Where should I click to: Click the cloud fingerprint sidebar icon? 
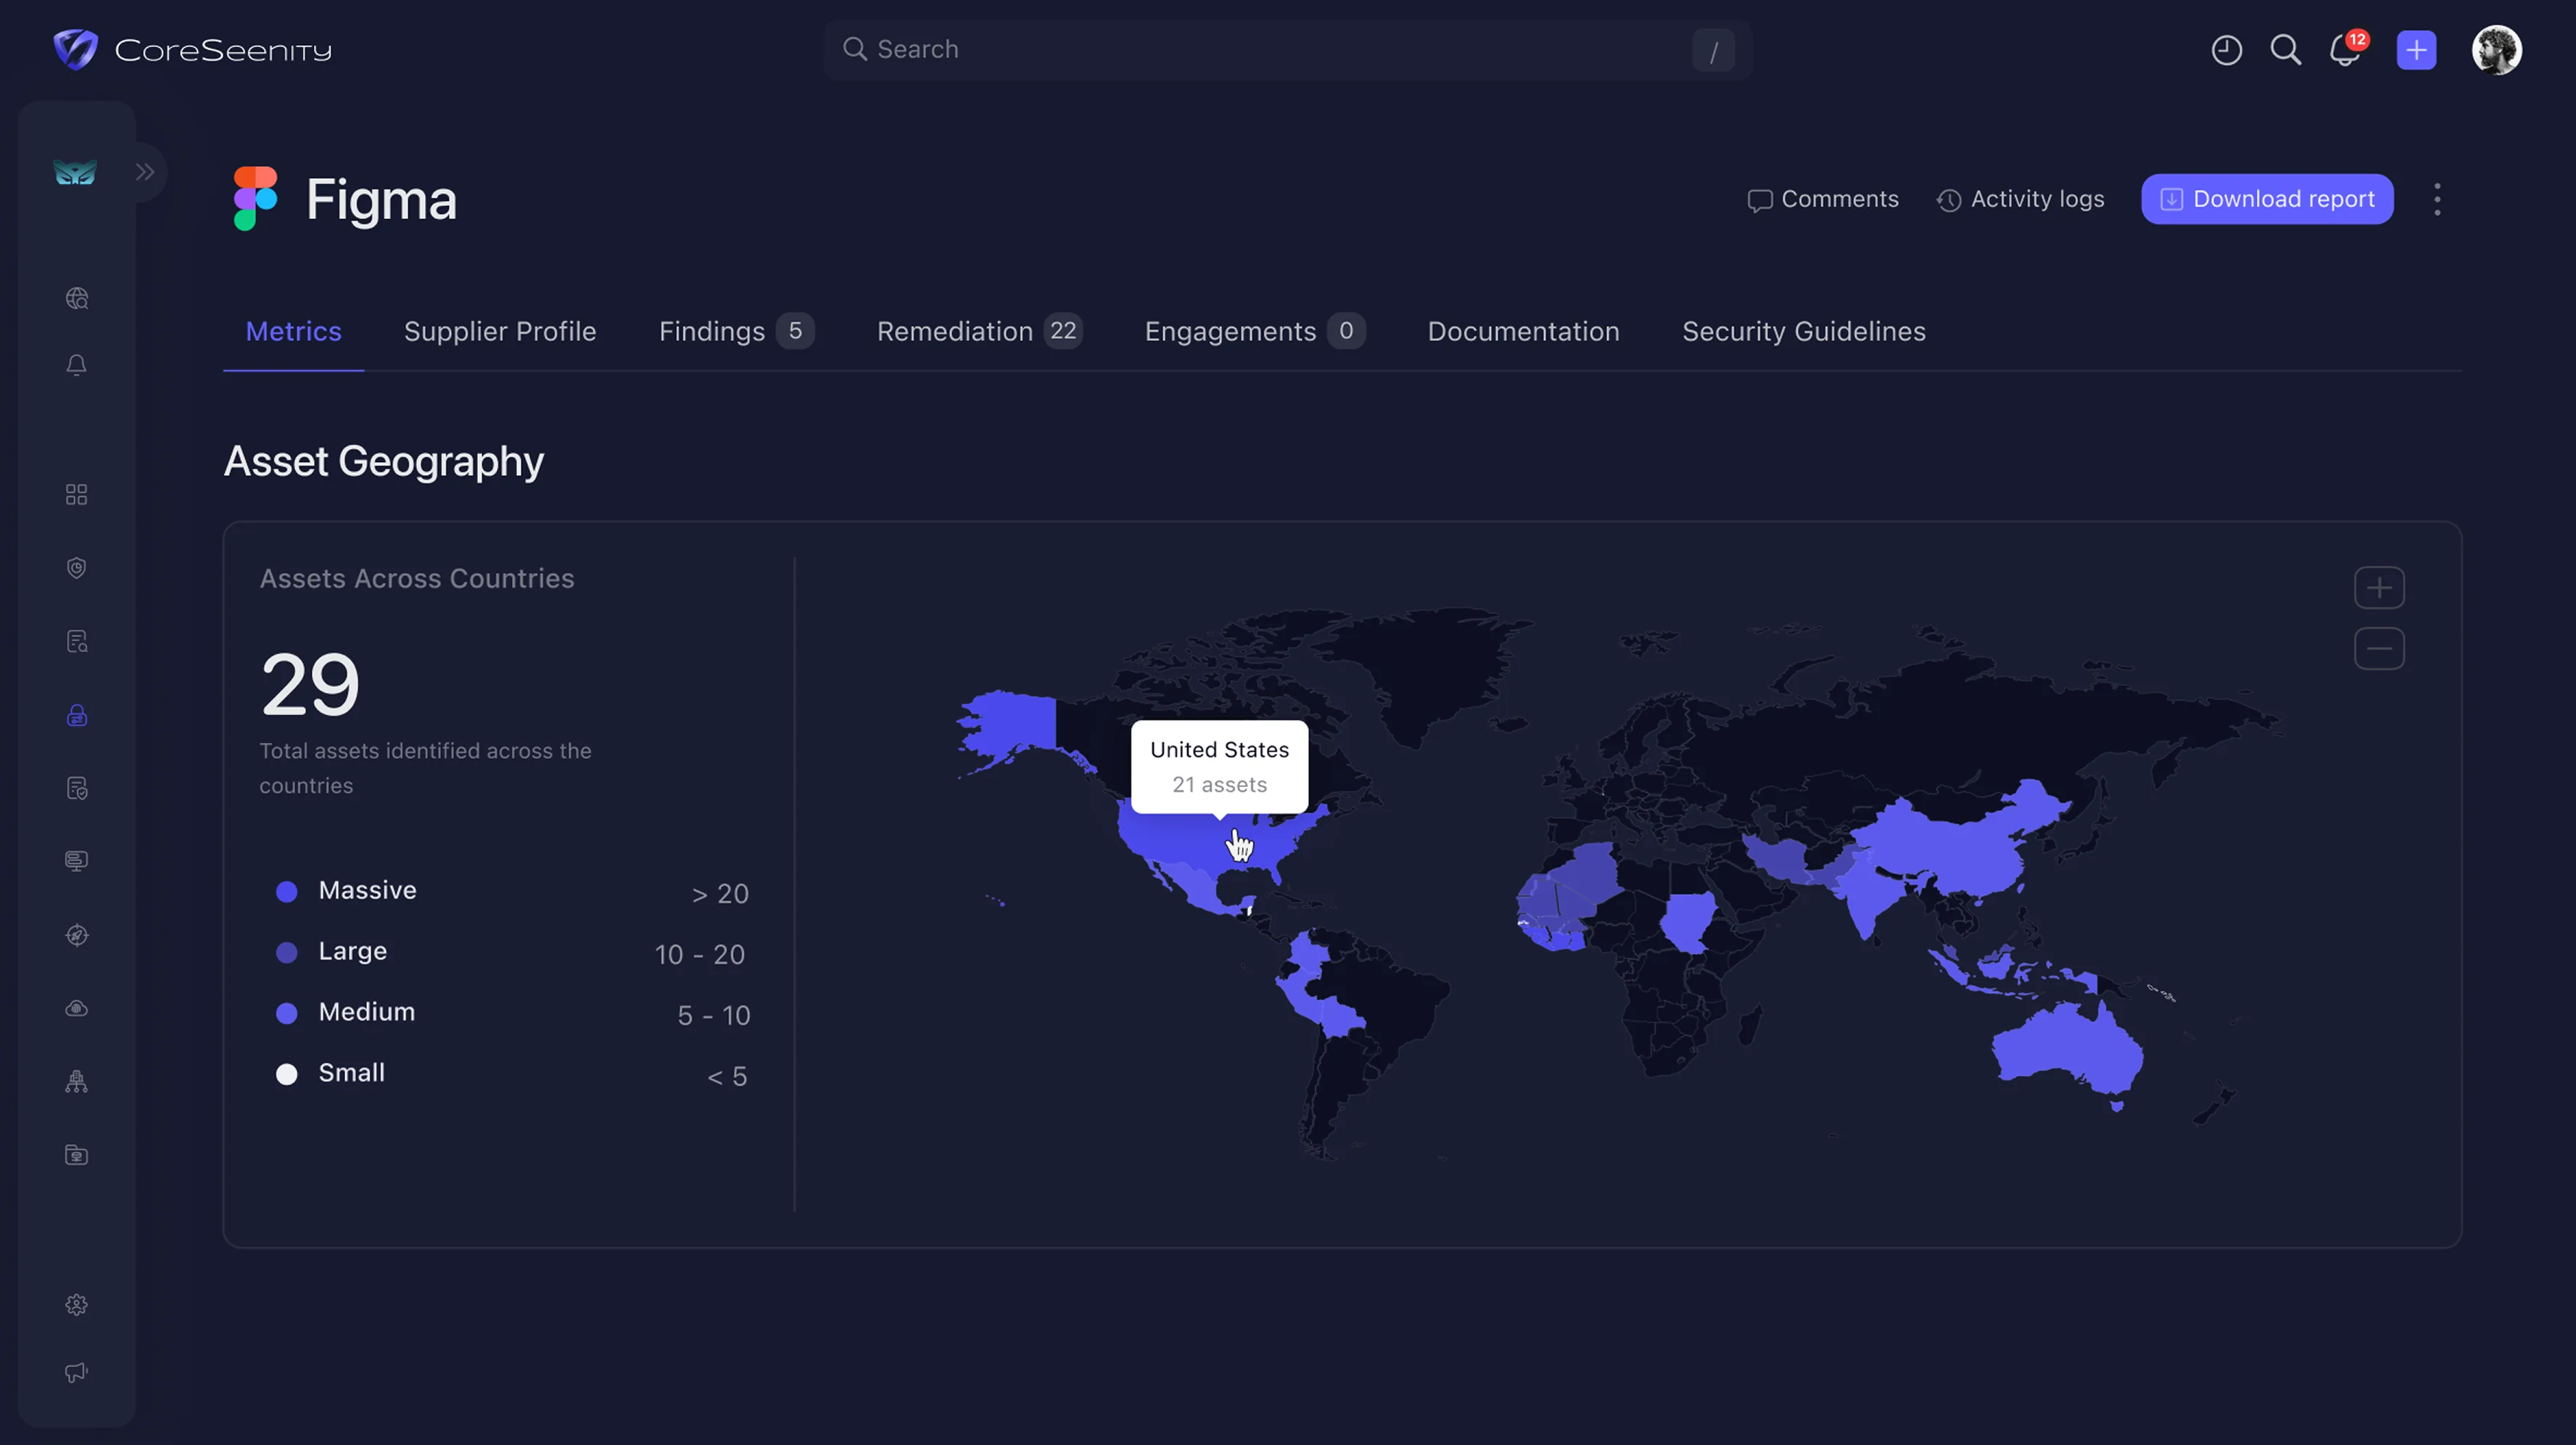point(77,1008)
